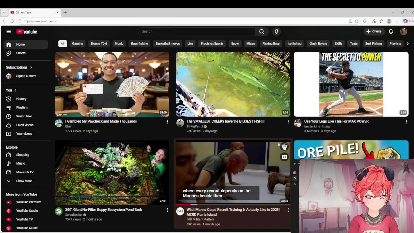Image resolution: width=414 pixels, height=233 pixels.
Task: Open options for Use Your Legs video
Action: pos(406,122)
